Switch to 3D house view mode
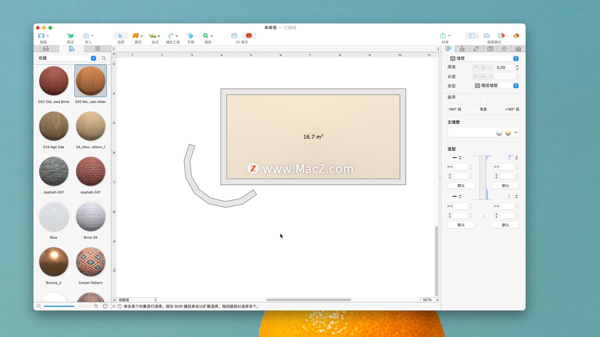Viewport: 600px width, 337px height. [x=487, y=36]
